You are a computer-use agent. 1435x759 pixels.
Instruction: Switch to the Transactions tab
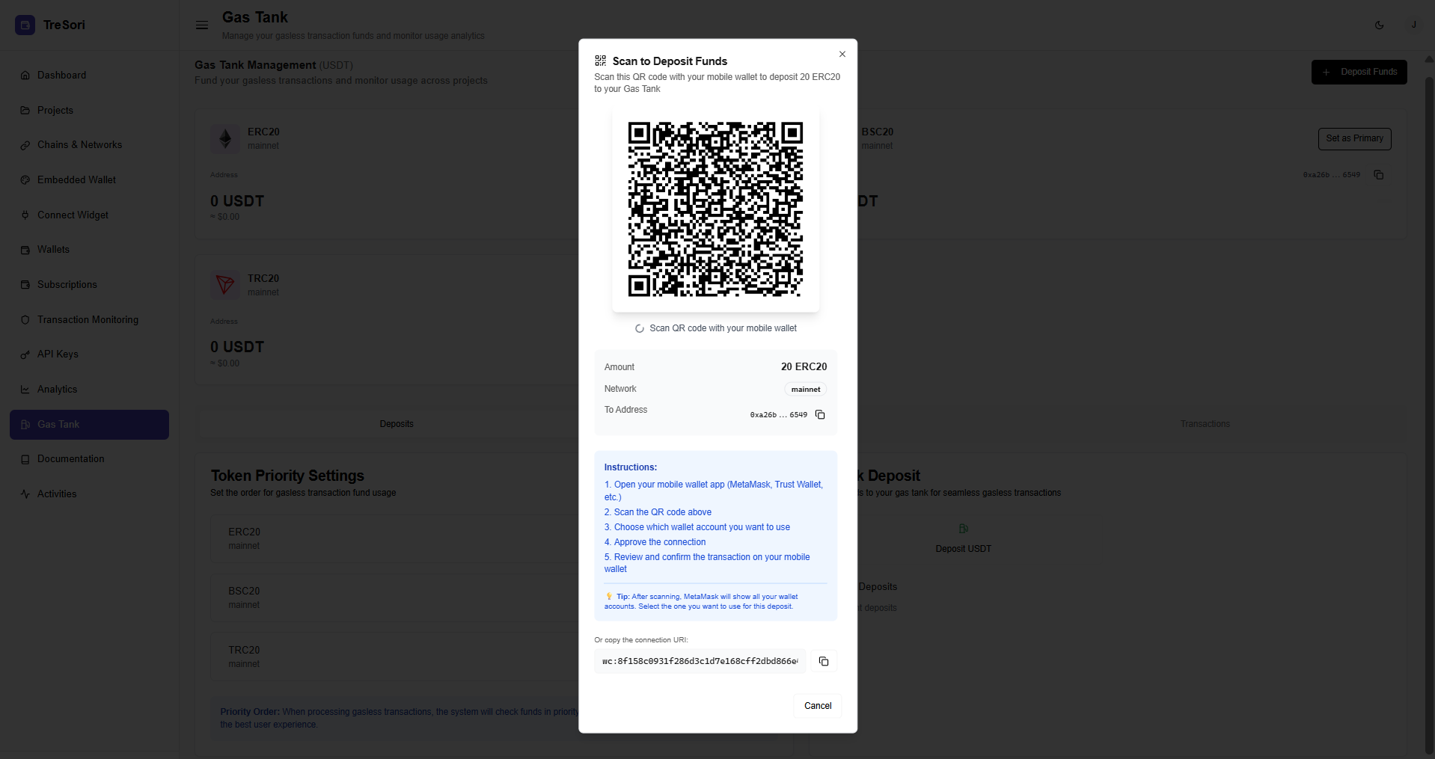pyautogui.click(x=1205, y=424)
